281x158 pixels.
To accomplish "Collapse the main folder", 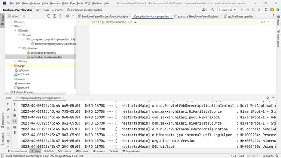I will 15,30.
